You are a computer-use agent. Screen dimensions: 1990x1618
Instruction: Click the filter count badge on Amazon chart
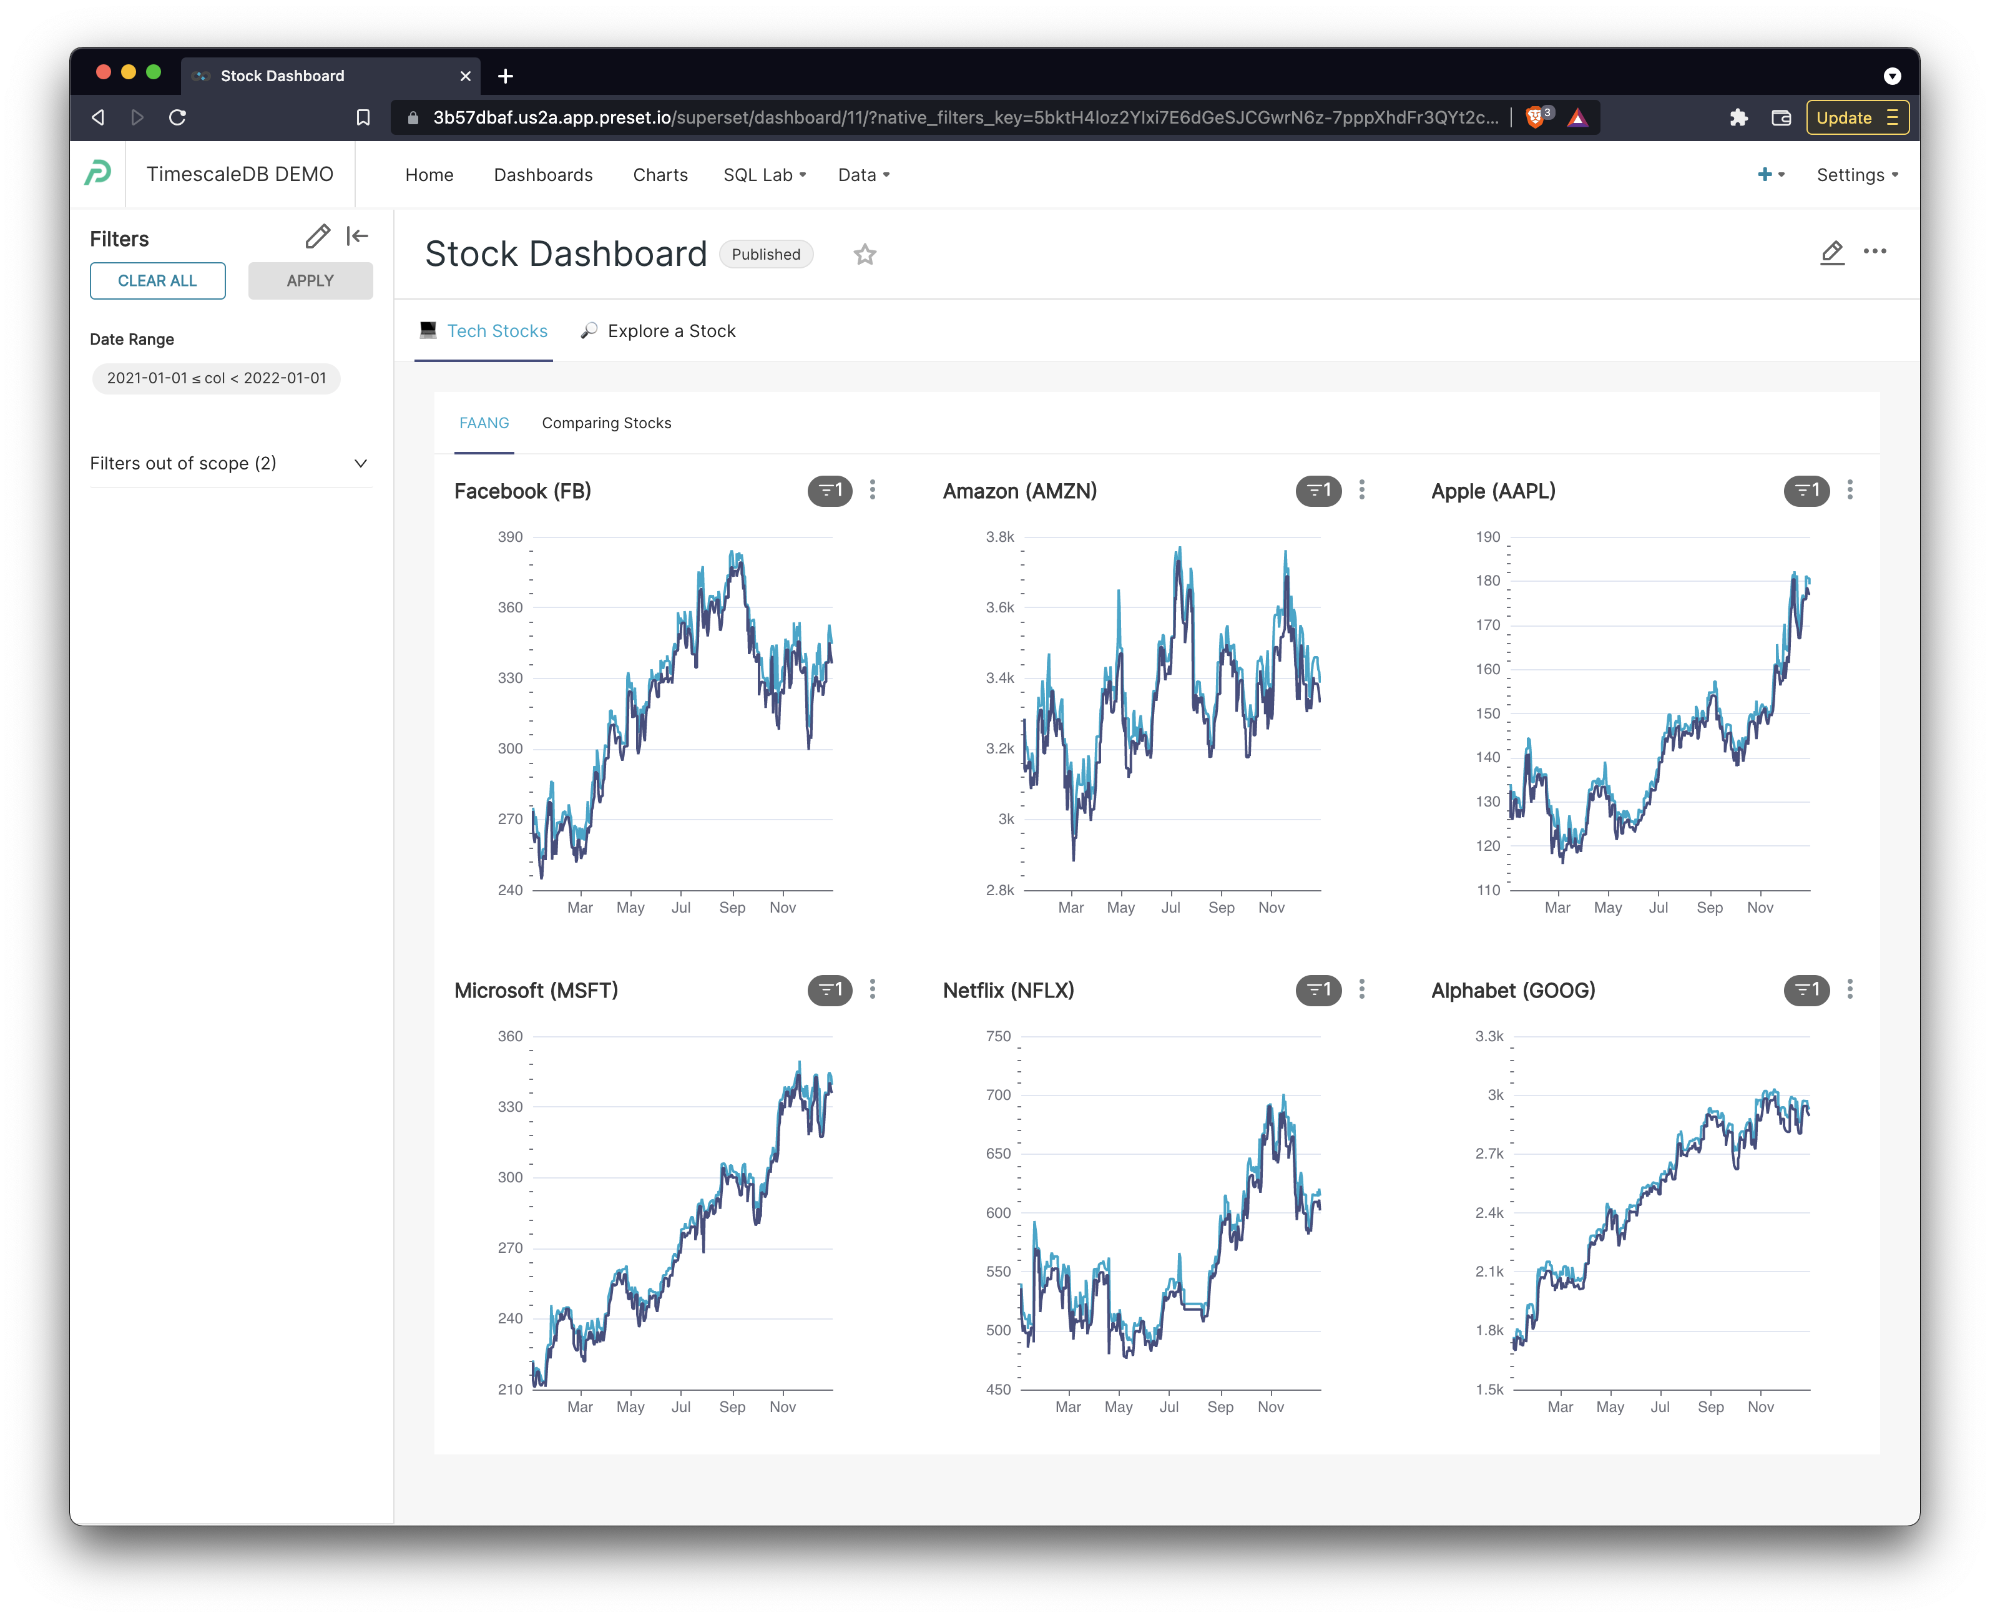[x=1317, y=490]
